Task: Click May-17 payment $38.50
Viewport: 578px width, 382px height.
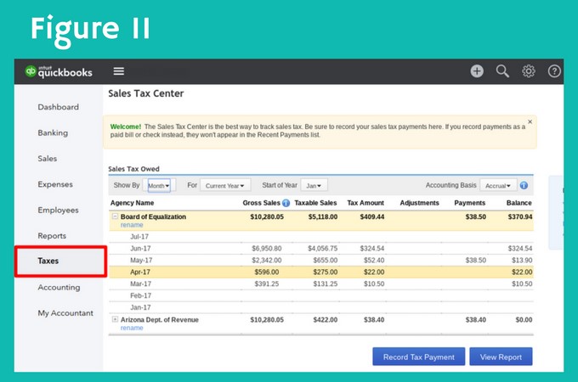Action: (x=475, y=261)
